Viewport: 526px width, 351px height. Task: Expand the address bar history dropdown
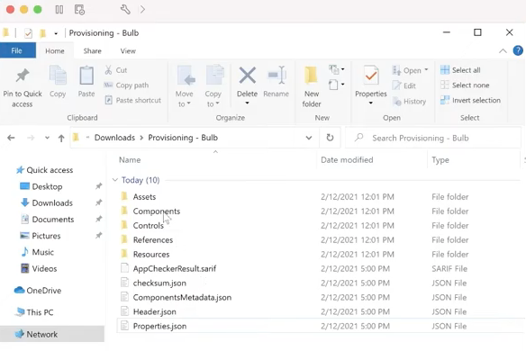[309, 138]
